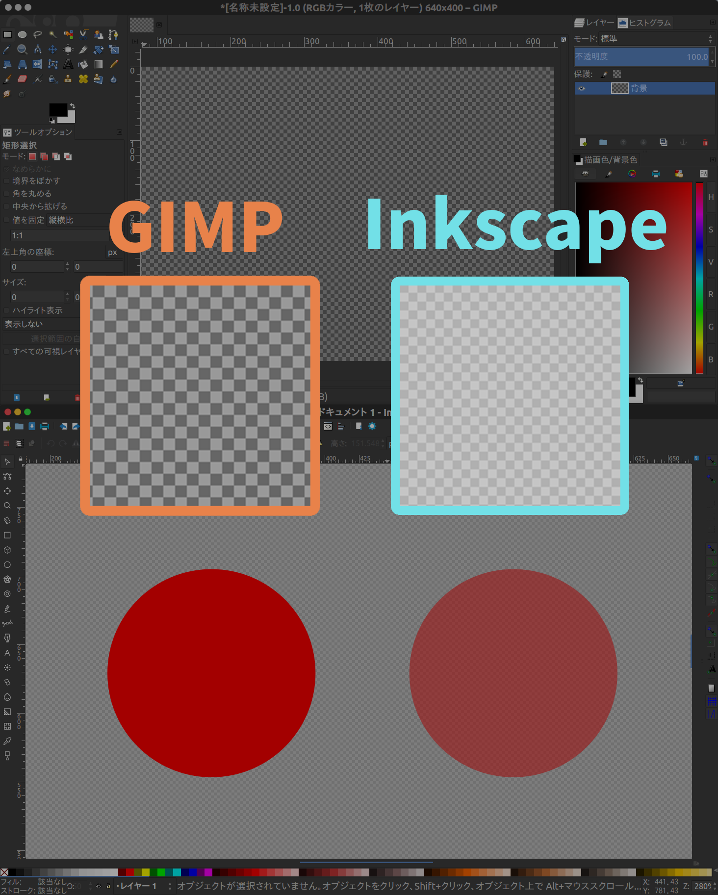Select Inkscape's Color picker dropper tool

(x=7, y=741)
